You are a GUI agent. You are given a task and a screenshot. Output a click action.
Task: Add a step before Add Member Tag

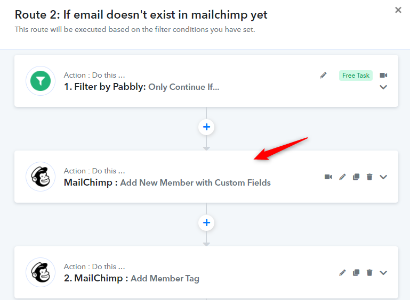point(206,223)
